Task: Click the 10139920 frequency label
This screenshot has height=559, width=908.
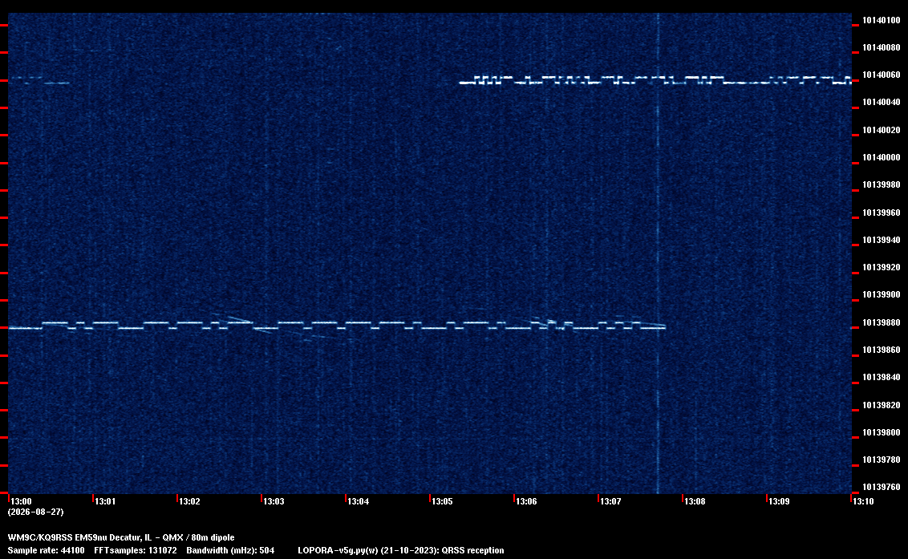Action: (881, 267)
